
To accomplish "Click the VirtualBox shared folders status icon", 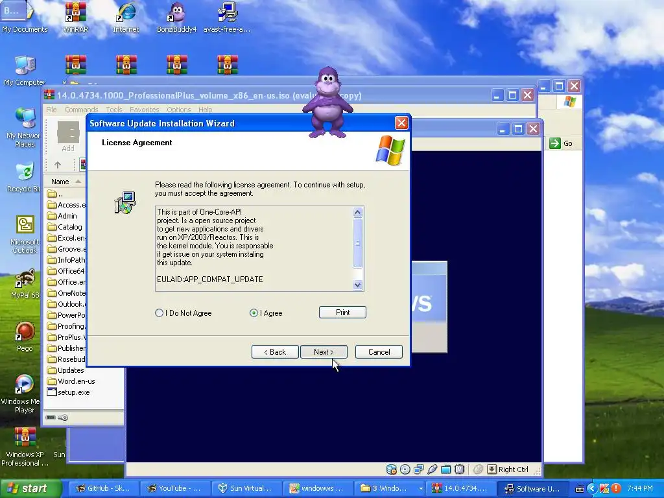I will pyautogui.click(x=445, y=469).
